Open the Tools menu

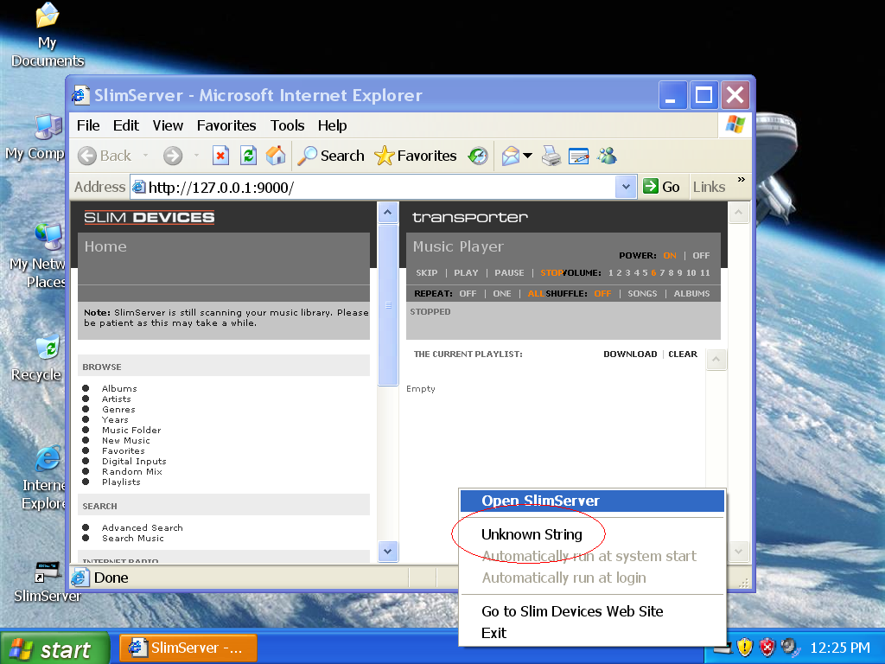tap(287, 125)
